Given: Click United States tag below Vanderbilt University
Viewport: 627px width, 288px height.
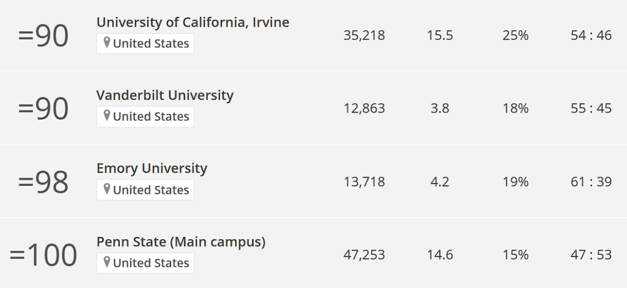Looking at the screenshot, I should click(145, 116).
